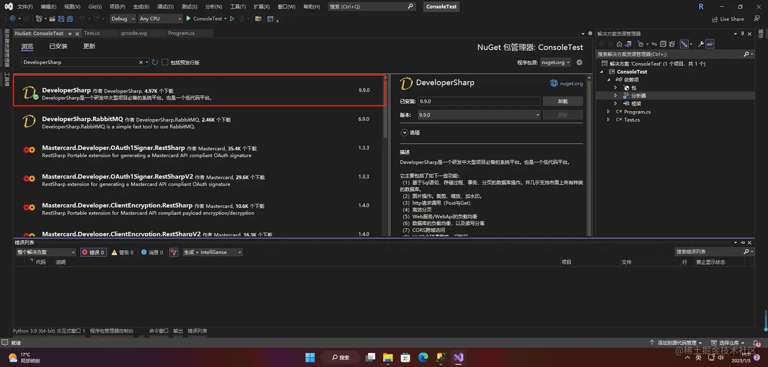Select the Mastercard.Developer.OAuth1Signer.RestSharp package
This screenshot has width=768, height=367.
(x=198, y=151)
